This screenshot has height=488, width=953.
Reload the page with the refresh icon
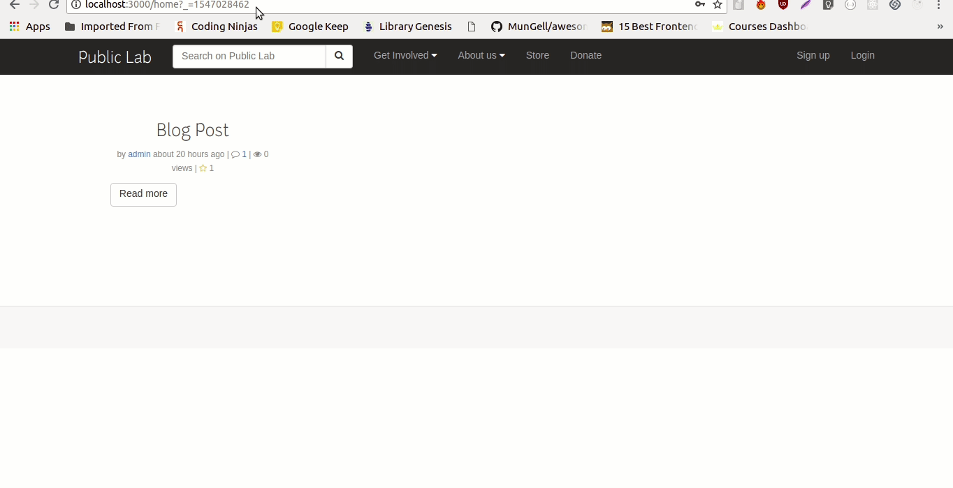point(54,5)
